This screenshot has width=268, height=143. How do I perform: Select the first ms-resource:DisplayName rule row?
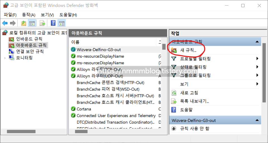tap(100, 56)
